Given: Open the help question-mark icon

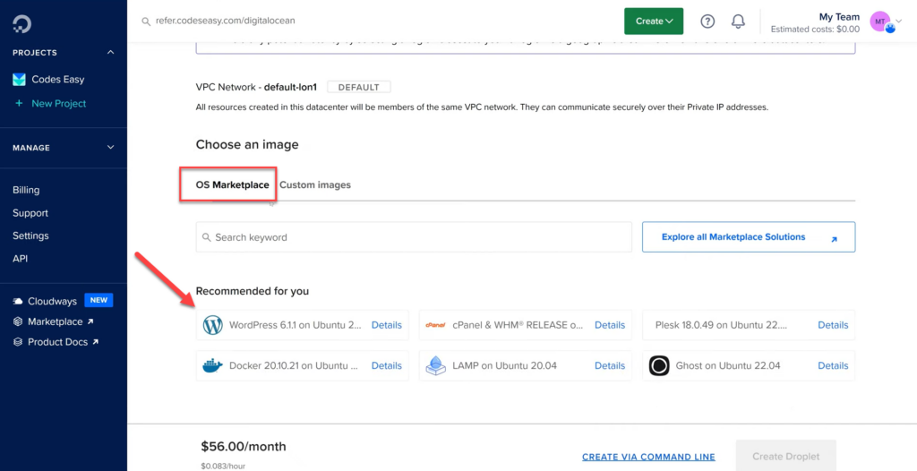Looking at the screenshot, I should pyautogui.click(x=707, y=21).
